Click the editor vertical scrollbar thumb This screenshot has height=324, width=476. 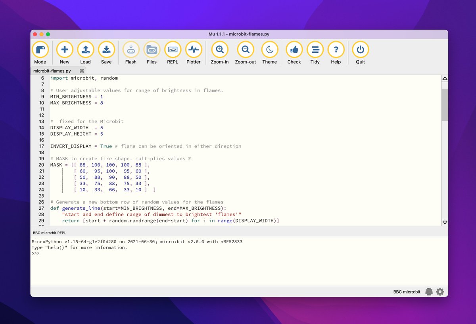pos(445,105)
